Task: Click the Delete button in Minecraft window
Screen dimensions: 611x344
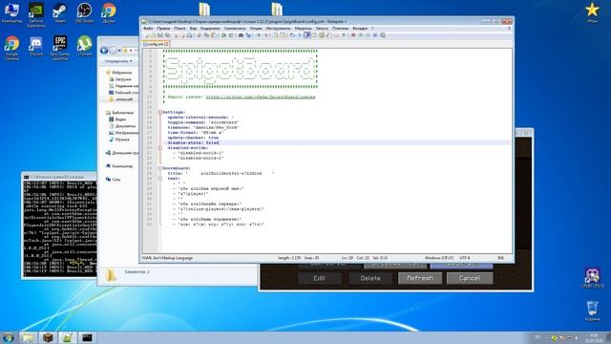Action: tap(370, 278)
